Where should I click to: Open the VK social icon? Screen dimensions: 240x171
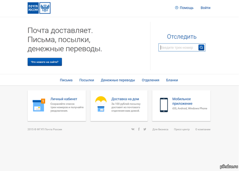point(133,129)
